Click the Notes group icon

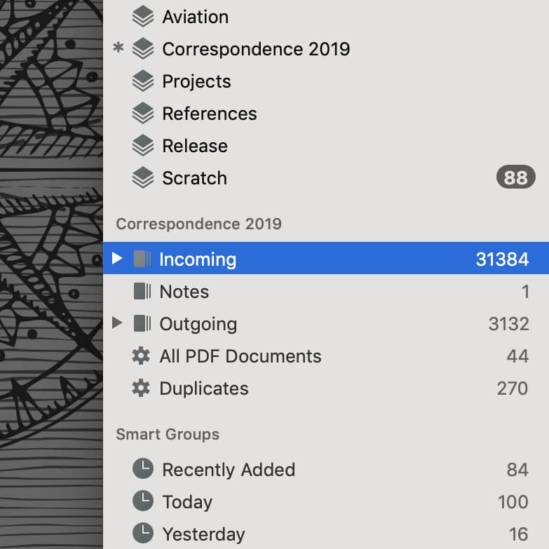pyautogui.click(x=142, y=291)
